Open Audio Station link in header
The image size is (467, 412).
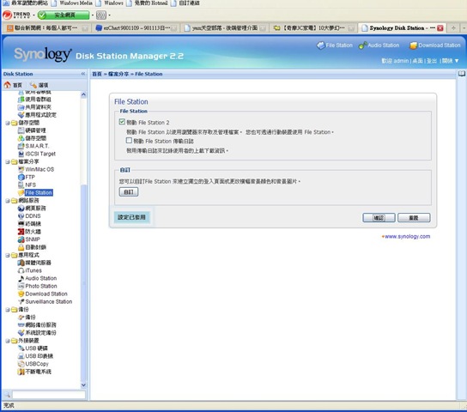(x=379, y=45)
